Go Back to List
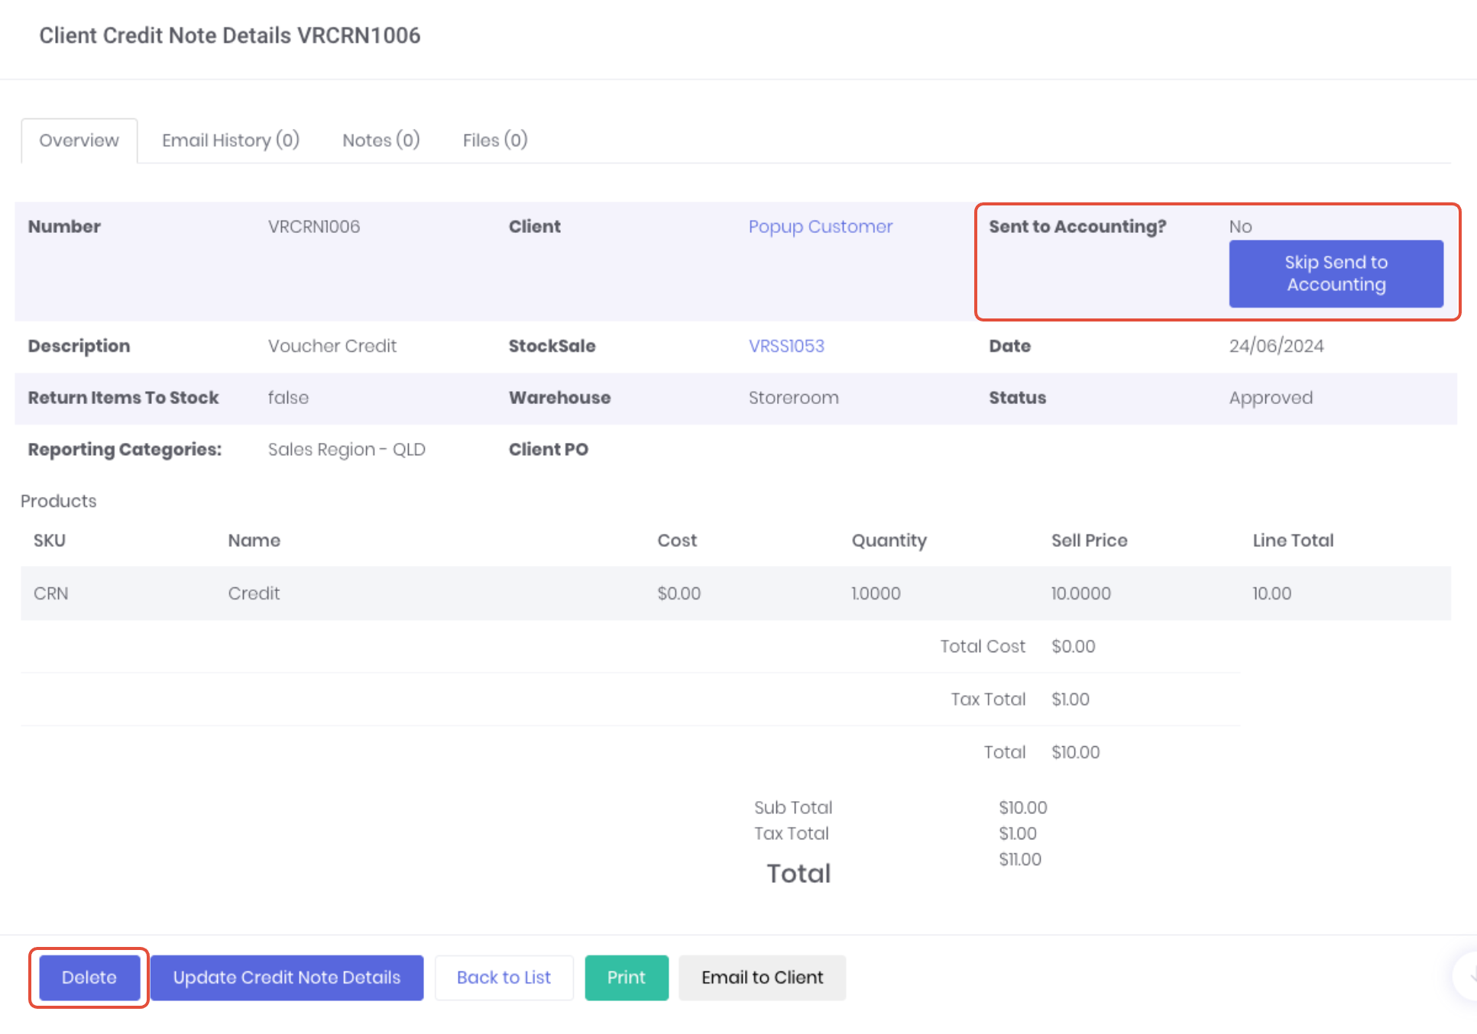Viewport: 1477px width, 1034px height. click(504, 977)
